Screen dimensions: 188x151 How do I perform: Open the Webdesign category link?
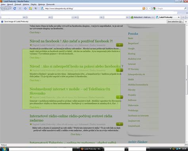[133, 110]
